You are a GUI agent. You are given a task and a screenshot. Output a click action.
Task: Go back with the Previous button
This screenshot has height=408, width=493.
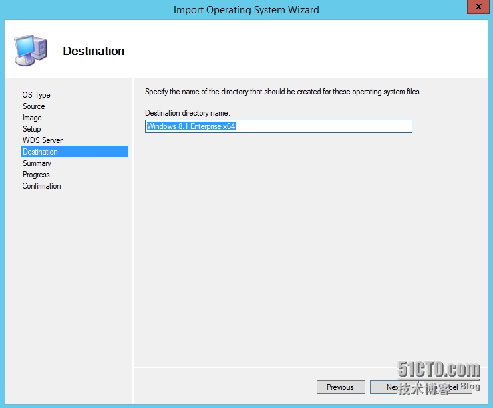(341, 387)
